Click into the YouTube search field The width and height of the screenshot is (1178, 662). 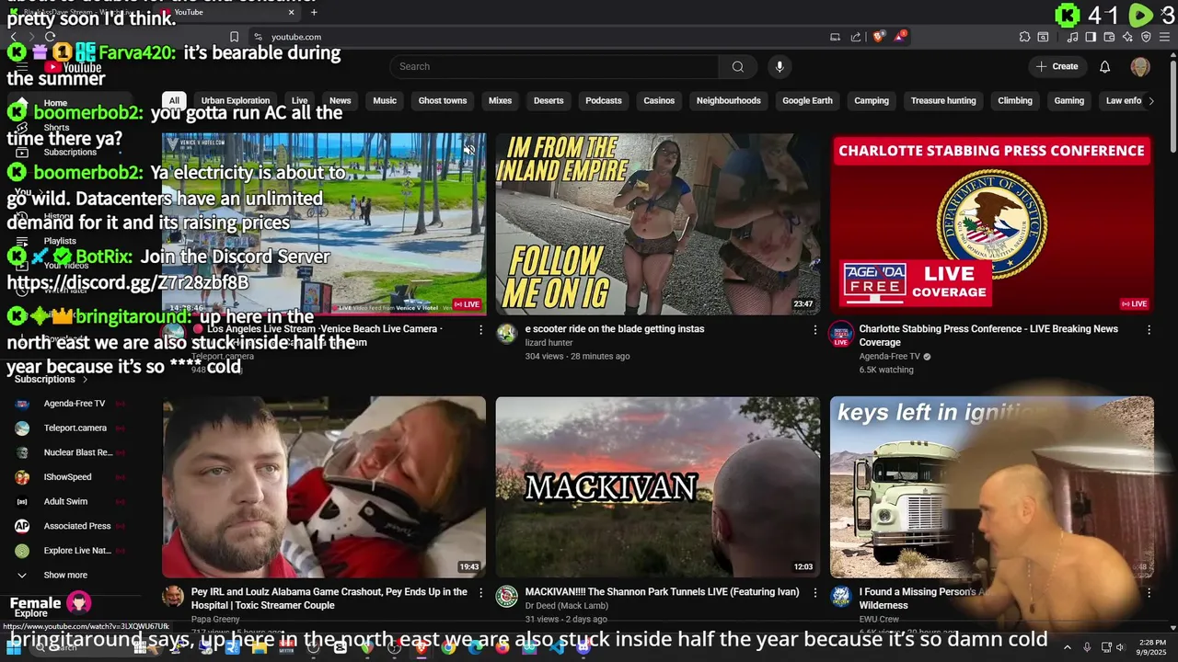[554, 66]
